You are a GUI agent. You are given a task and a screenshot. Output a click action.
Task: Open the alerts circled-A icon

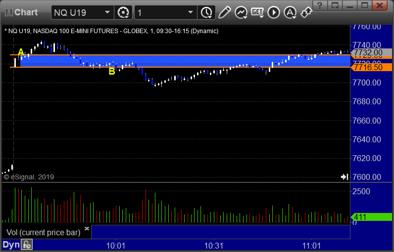(x=290, y=12)
